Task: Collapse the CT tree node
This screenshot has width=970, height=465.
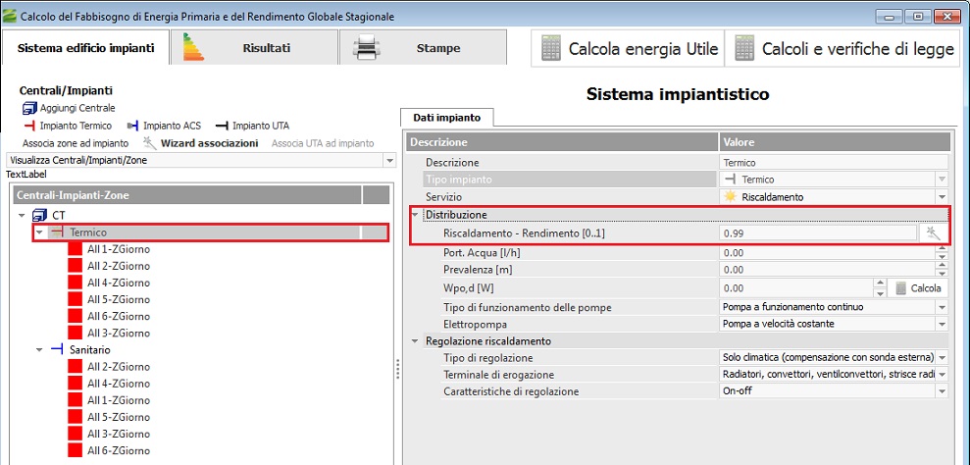Action: [23, 215]
